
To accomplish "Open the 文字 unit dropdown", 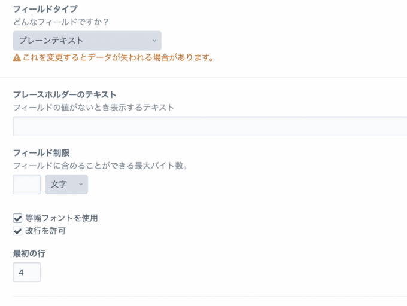I will (66, 185).
